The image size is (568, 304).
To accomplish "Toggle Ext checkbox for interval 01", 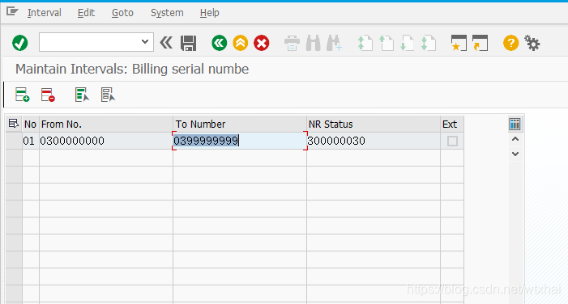I will point(452,141).
